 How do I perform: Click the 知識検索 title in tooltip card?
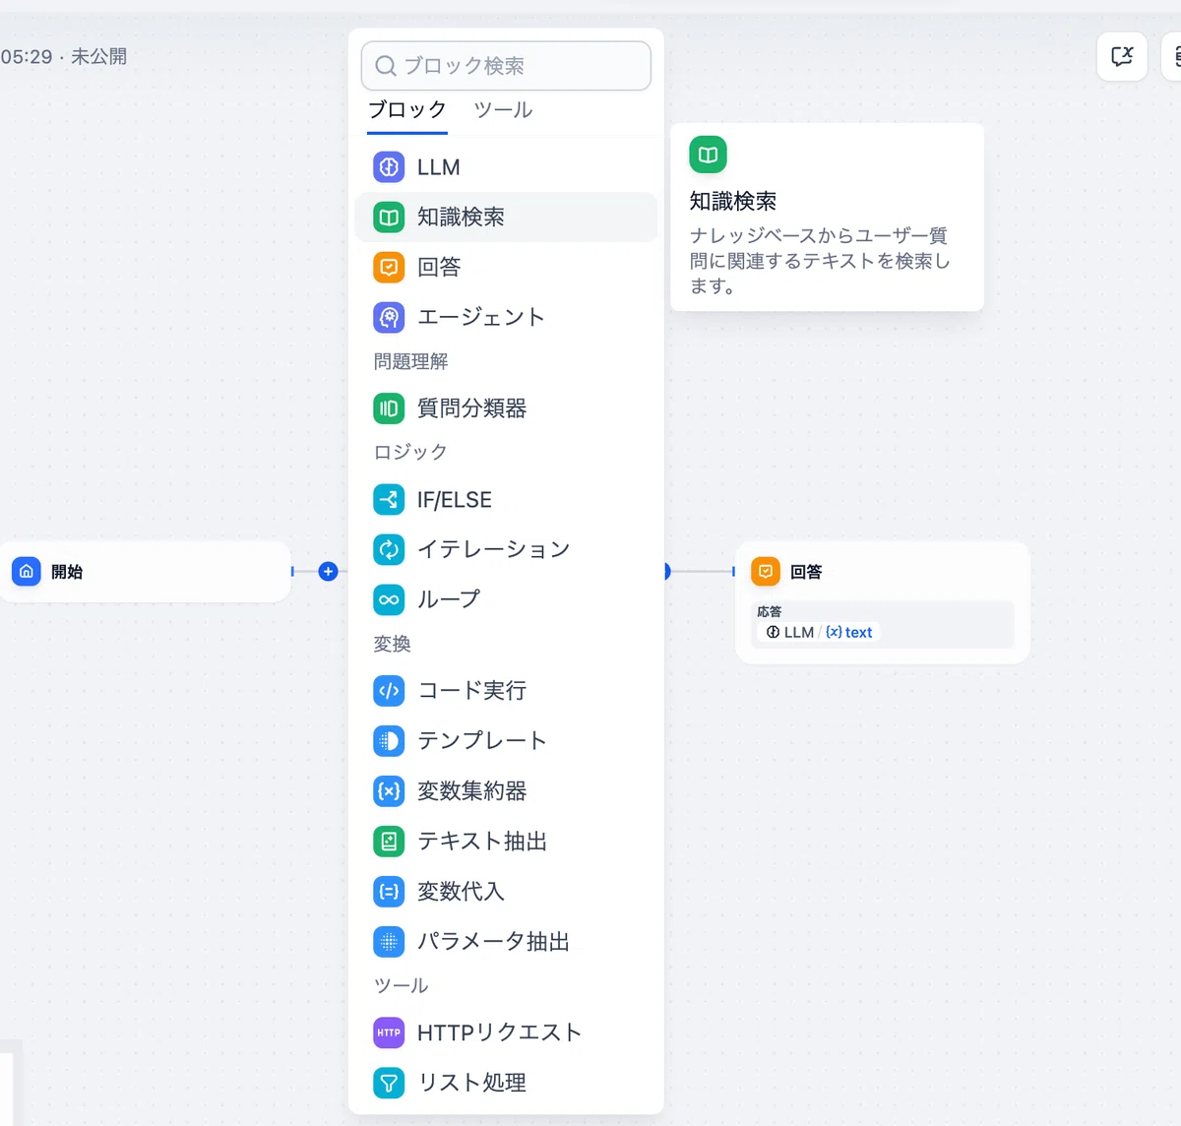point(733,202)
